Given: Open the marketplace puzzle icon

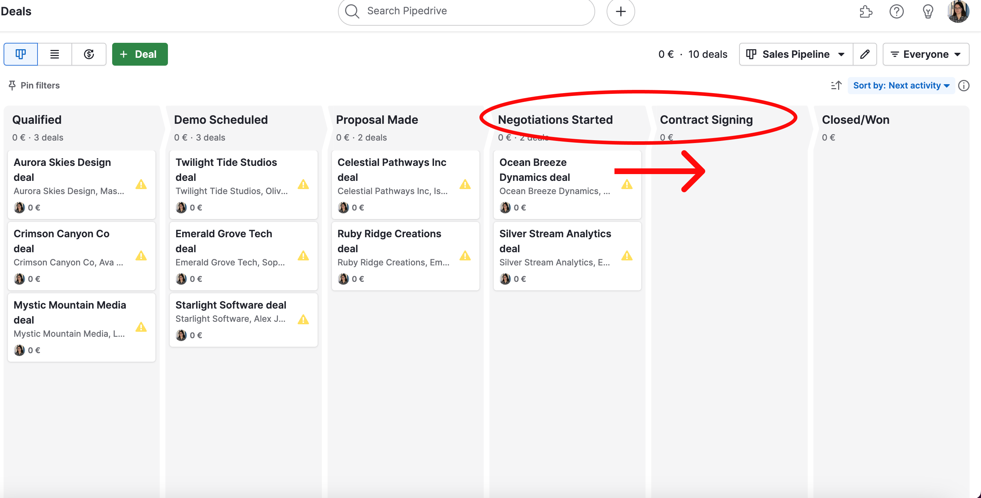Looking at the screenshot, I should (x=866, y=11).
